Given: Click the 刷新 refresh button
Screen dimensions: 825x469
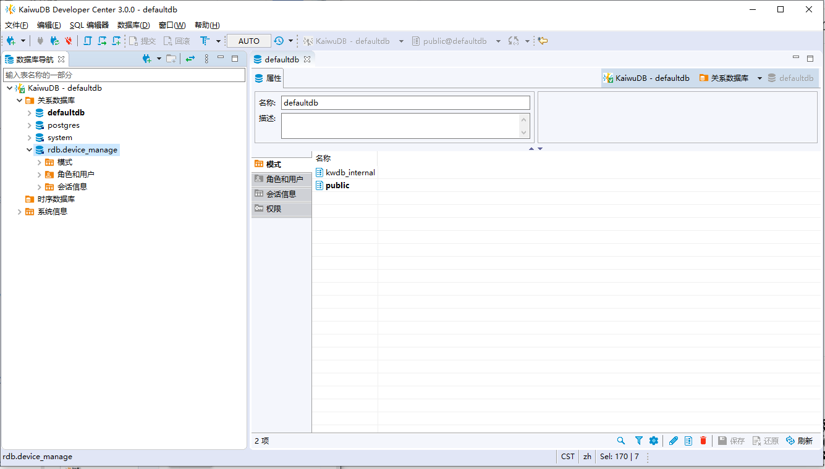Looking at the screenshot, I should click(799, 441).
